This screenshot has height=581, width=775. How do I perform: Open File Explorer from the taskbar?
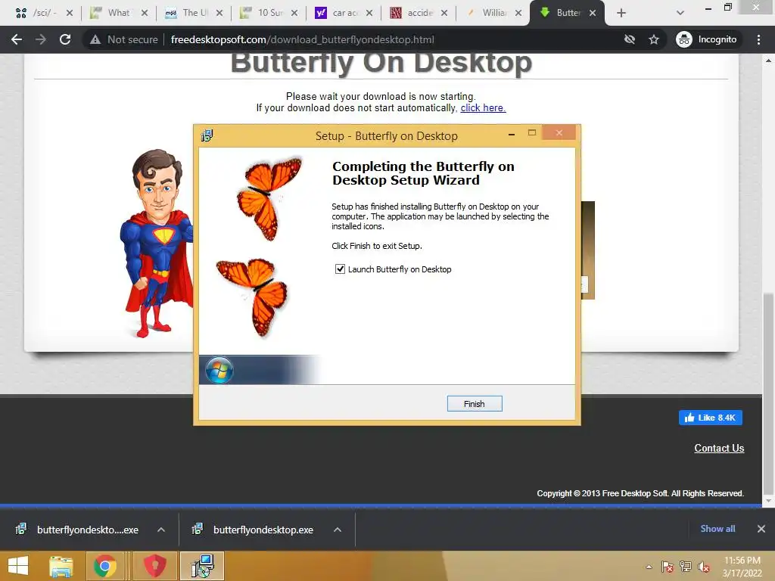pyautogui.click(x=61, y=566)
